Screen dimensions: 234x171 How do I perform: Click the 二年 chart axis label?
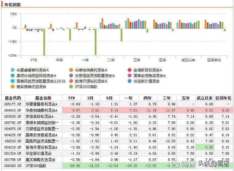point(111,60)
